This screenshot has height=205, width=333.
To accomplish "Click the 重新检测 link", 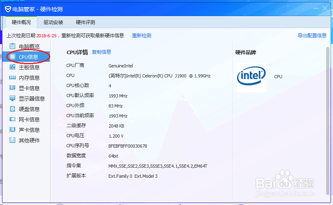I will pyautogui.click(x=142, y=35).
